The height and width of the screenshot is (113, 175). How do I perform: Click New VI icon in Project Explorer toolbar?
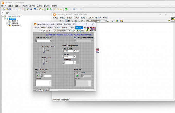(x=3, y=9)
